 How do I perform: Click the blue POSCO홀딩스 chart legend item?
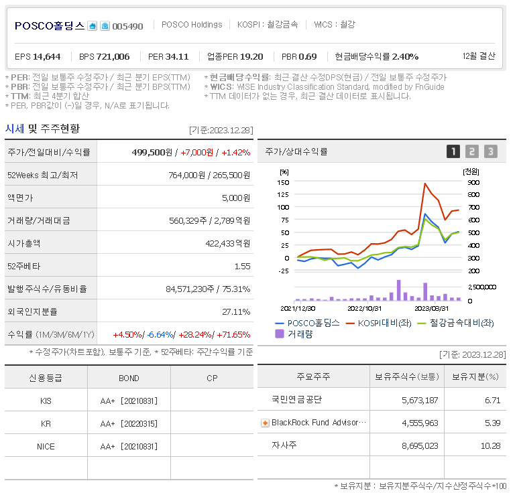click(307, 323)
